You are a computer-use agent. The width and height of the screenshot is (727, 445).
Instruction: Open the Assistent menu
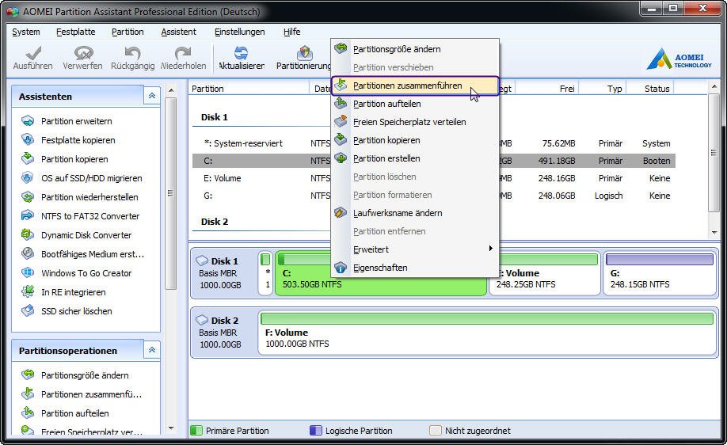point(178,32)
